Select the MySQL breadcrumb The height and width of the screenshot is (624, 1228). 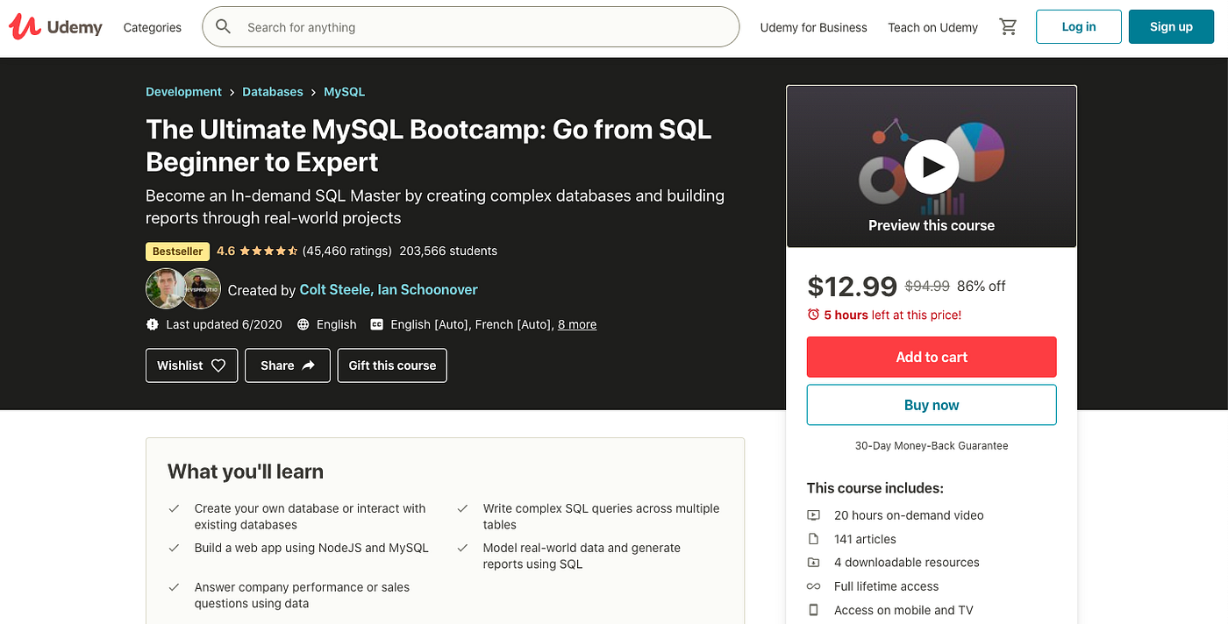344,92
